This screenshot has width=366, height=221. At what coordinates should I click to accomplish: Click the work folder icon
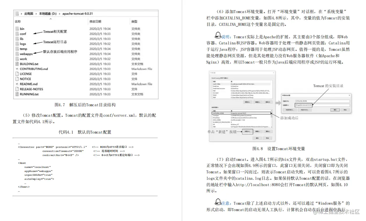17,59
